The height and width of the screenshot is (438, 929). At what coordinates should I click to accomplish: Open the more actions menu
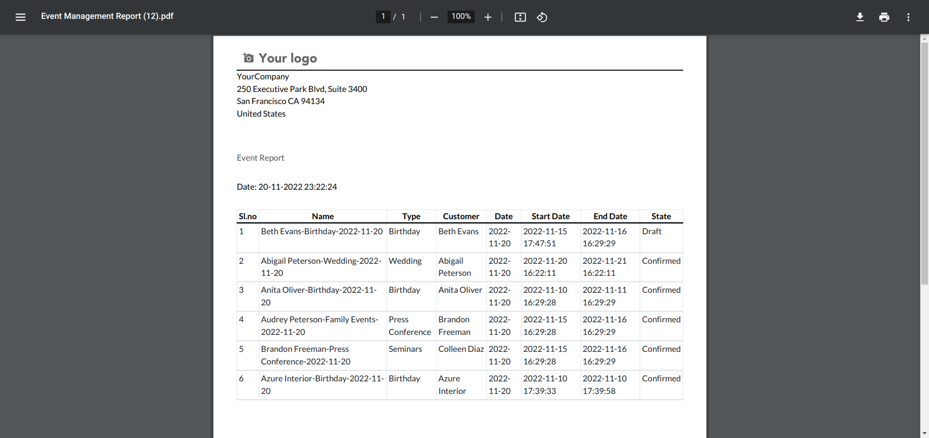(x=908, y=17)
